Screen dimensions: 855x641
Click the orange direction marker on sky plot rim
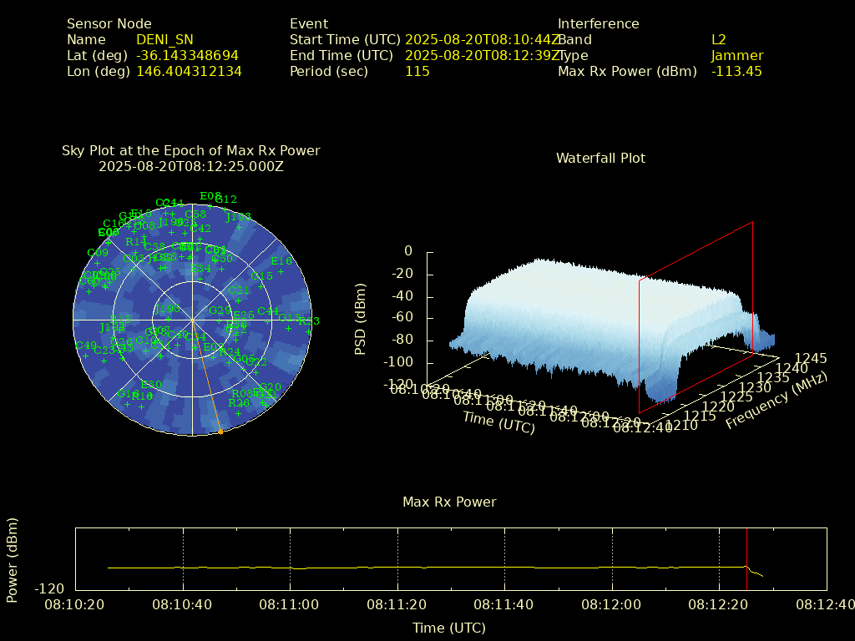point(220,432)
